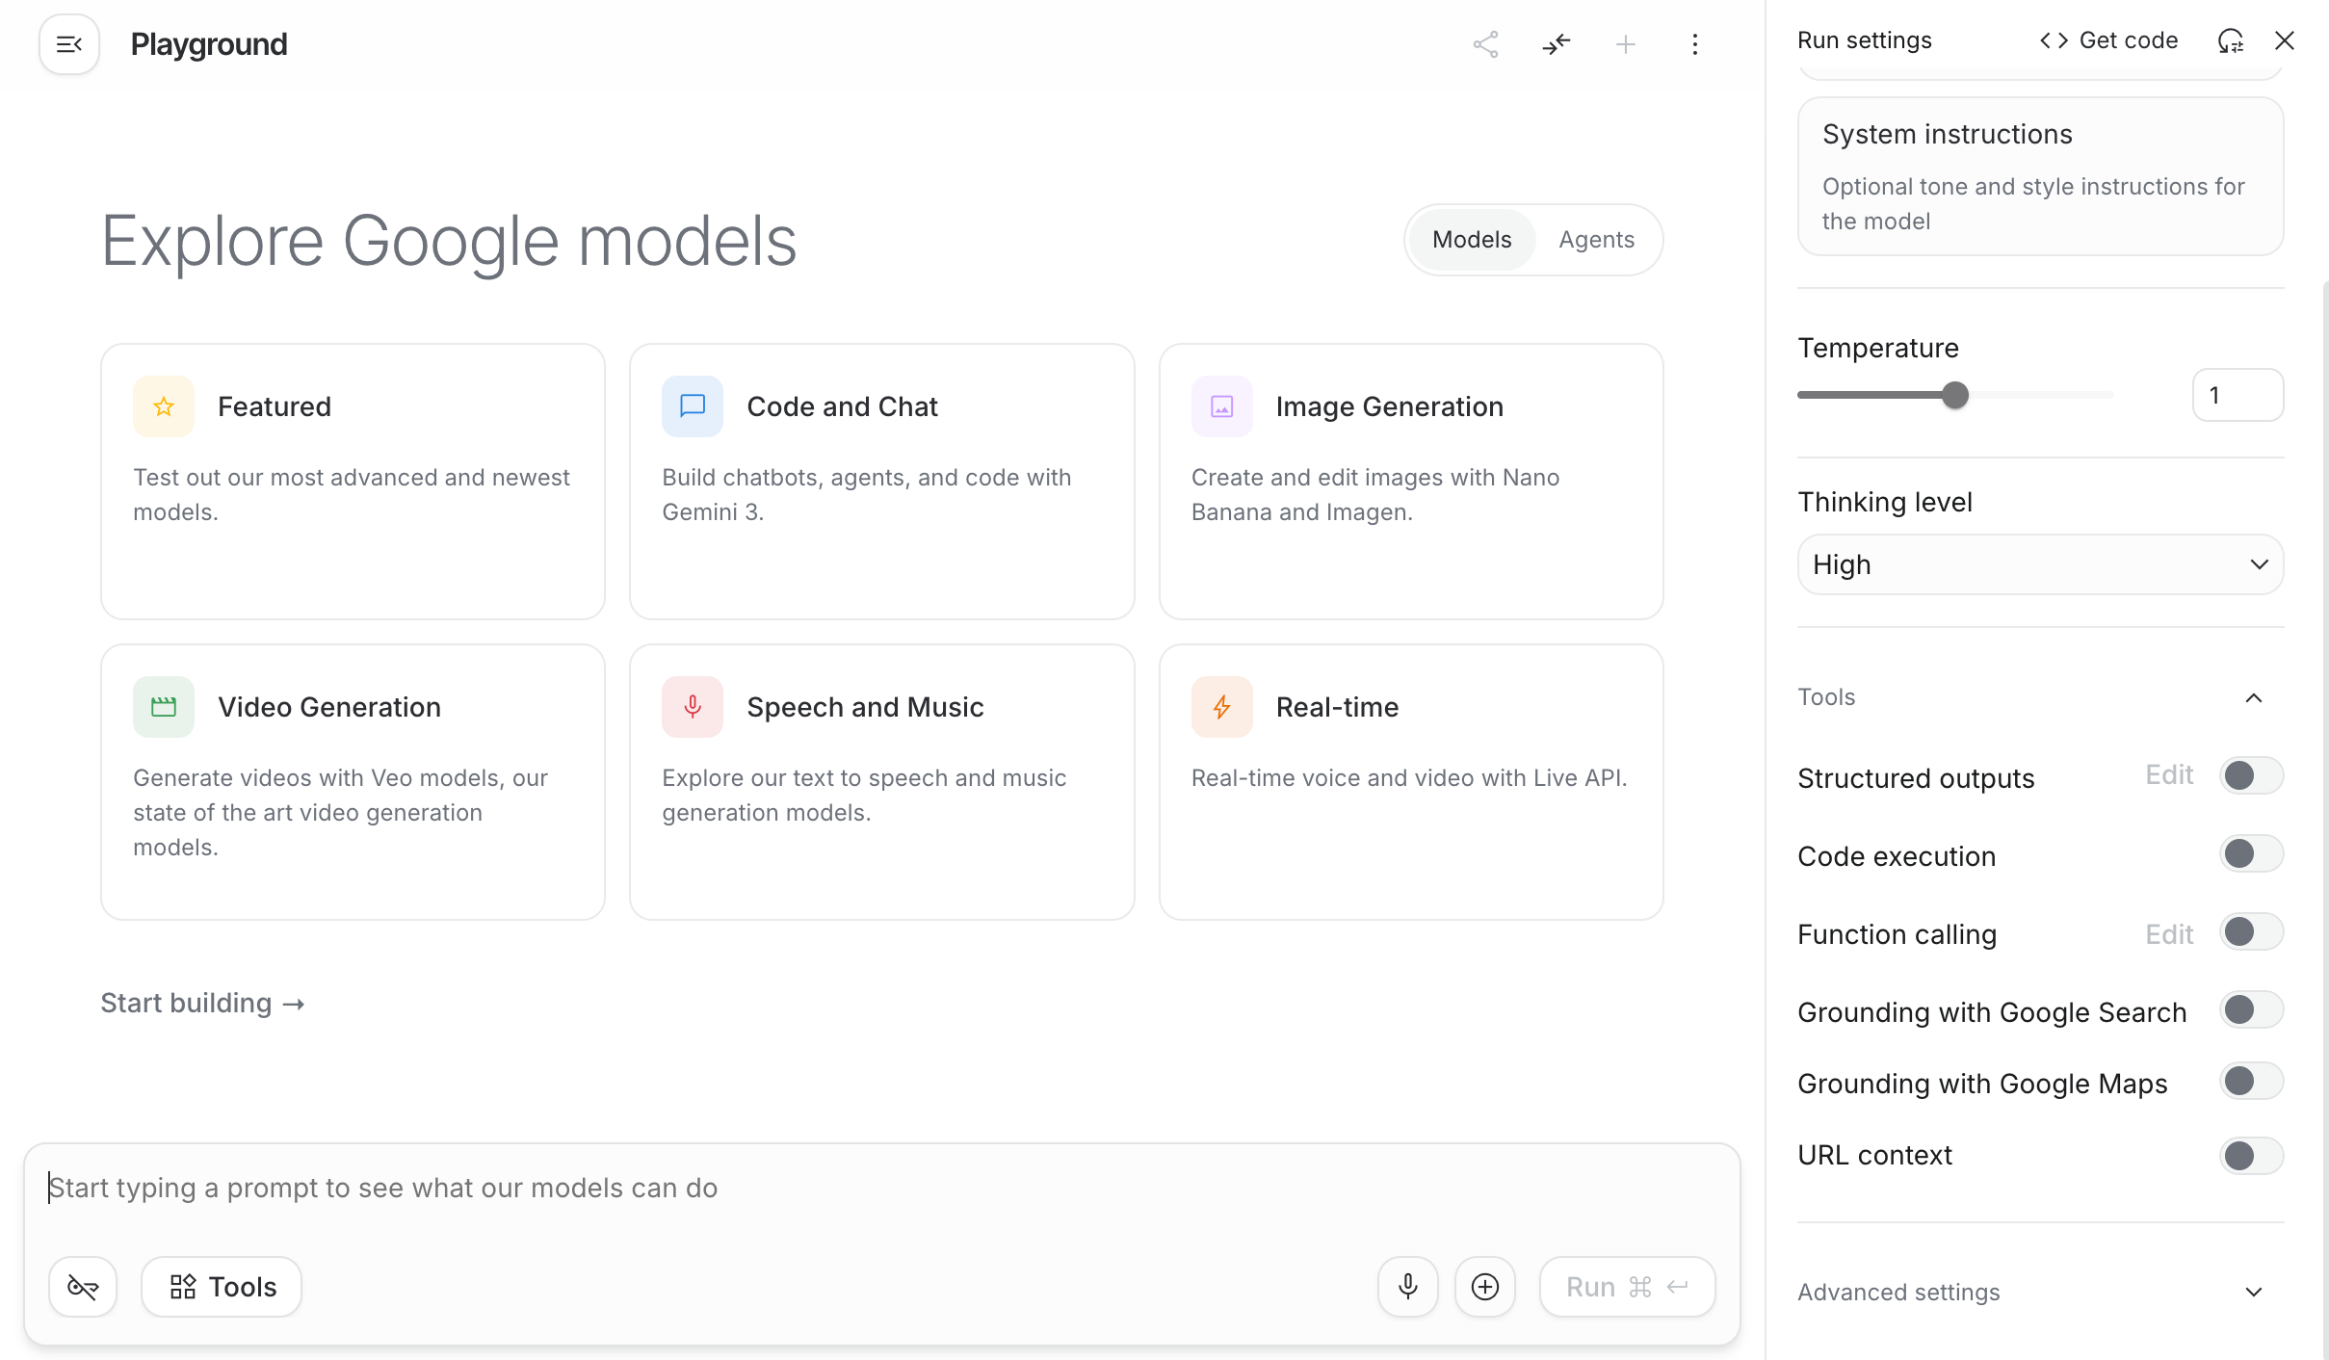The height and width of the screenshot is (1360, 2329).
Task: Open the Featured models card title
Action: 275,406
